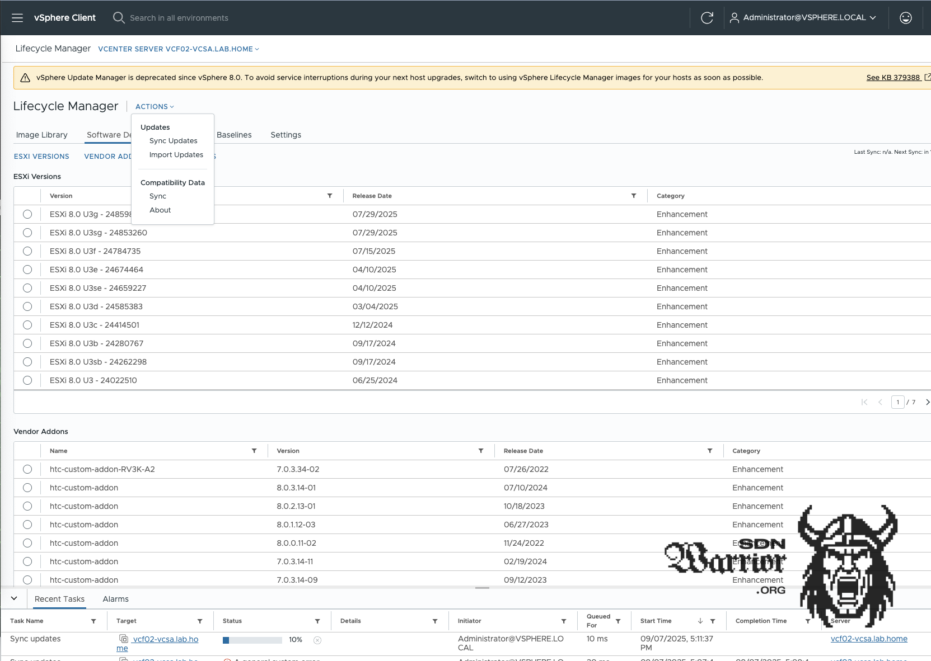The height and width of the screenshot is (661, 931).
Task: Select ESXi 8.0 U3f - 24784735 radio button
Action: point(27,251)
